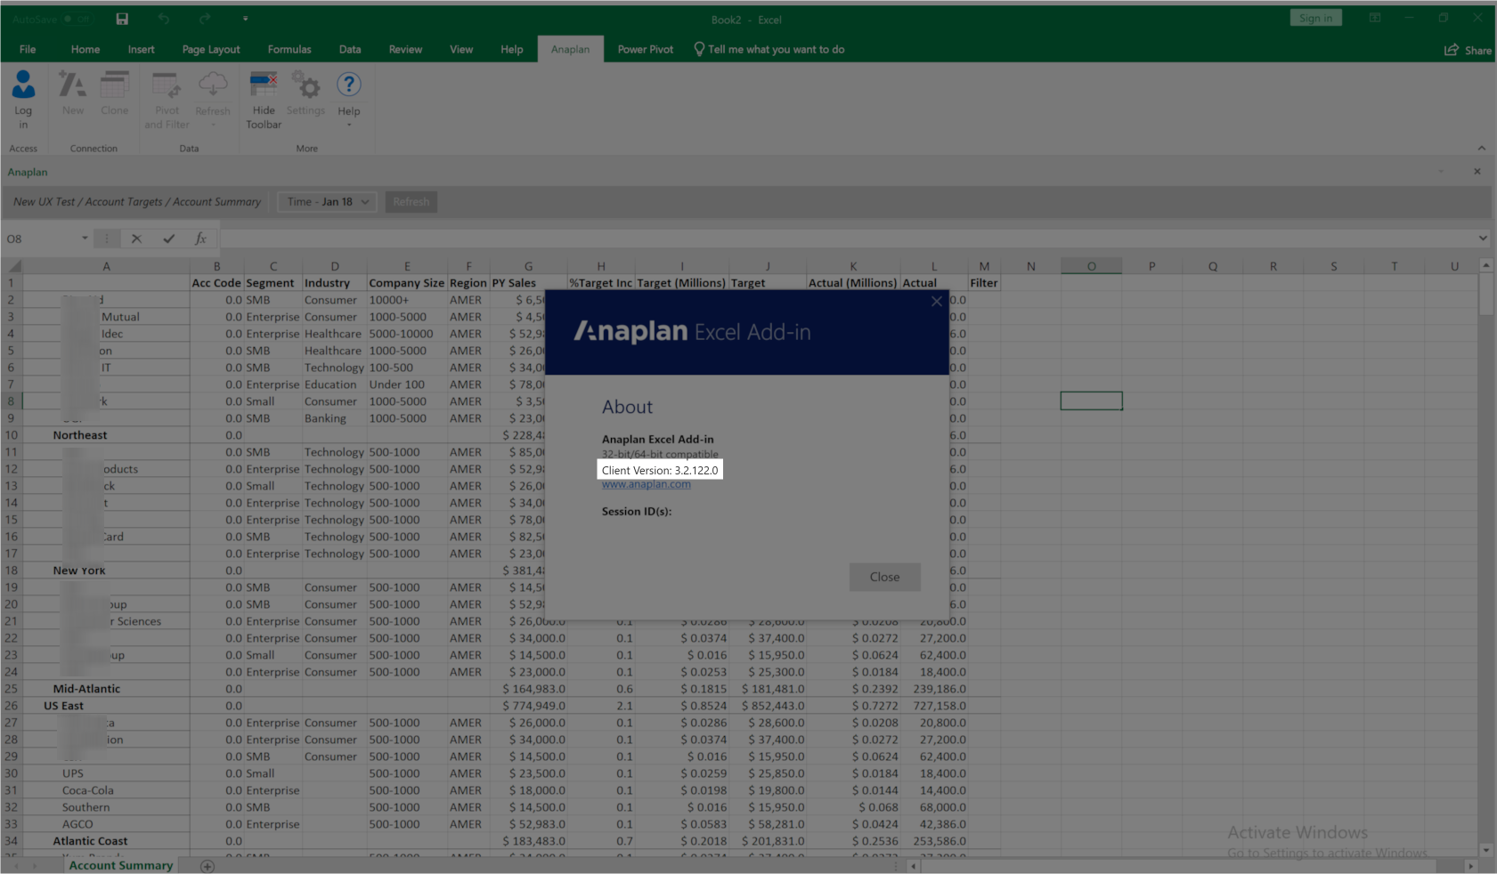The image size is (1497, 874).
Task: Click the Sign in button
Action: pyautogui.click(x=1315, y=18)
